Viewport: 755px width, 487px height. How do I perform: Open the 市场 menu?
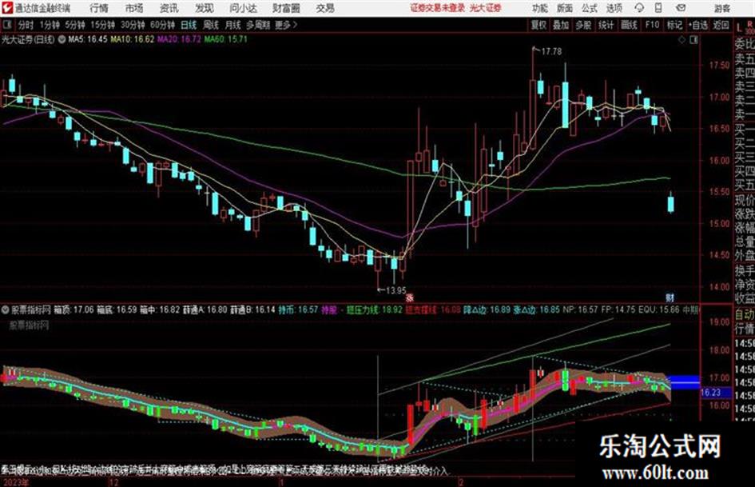click(x=134, y=8)
